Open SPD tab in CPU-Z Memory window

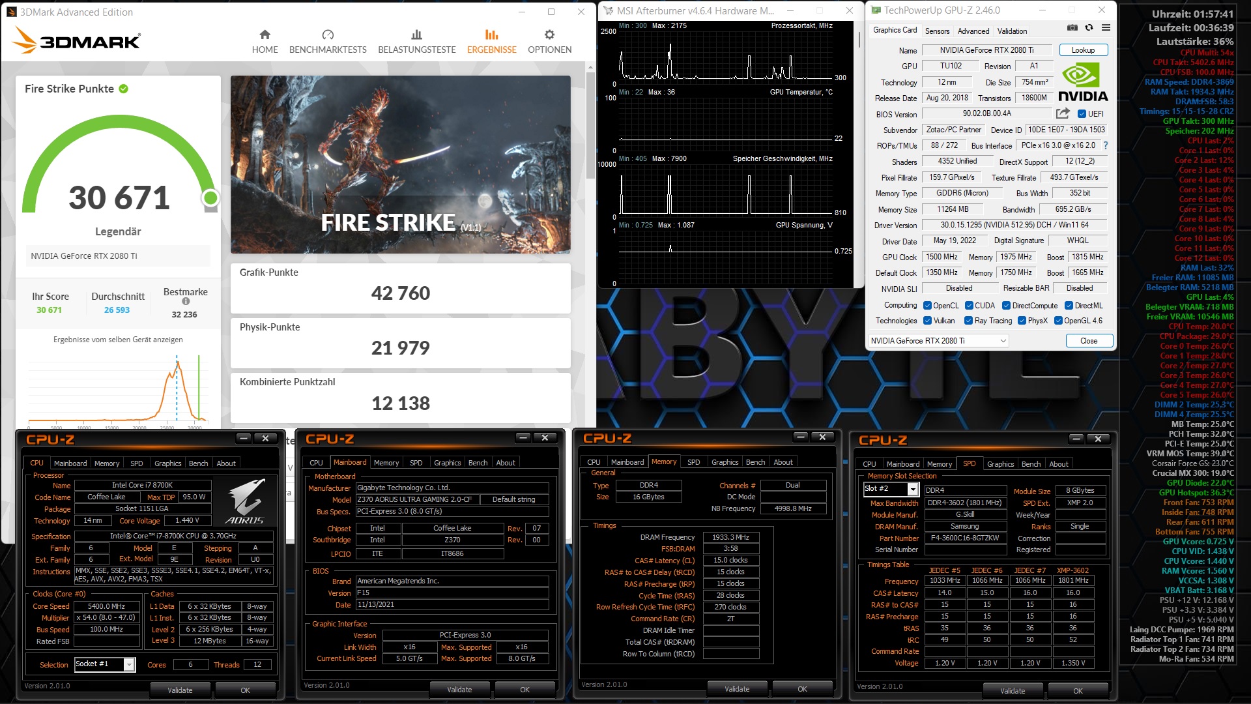[693, 462]
